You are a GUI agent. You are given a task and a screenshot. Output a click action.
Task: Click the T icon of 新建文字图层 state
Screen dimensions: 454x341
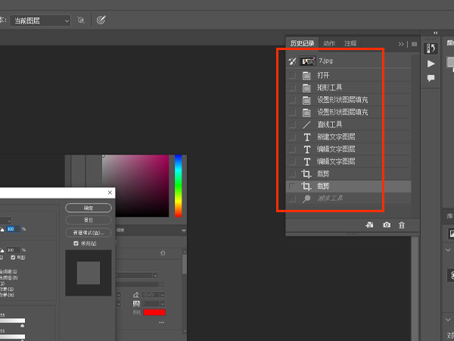pos(307,137)
